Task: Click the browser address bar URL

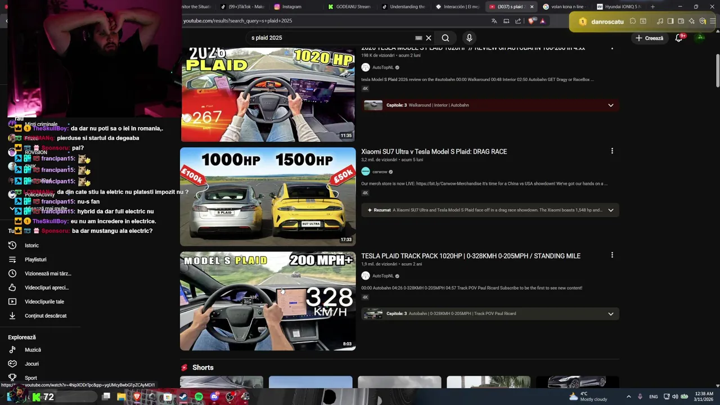Action: point(237,21)
